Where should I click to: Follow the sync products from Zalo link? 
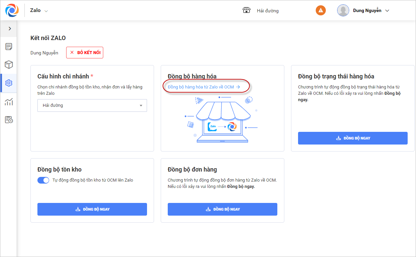[204, 87]
